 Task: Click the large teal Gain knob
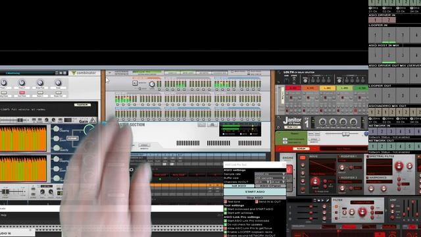(89, 130)
